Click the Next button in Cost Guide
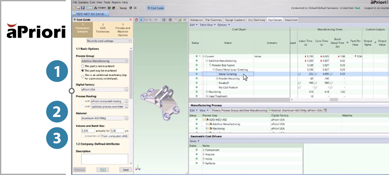The width and height of the screenshot is (389, 175). tap(126, 170)
